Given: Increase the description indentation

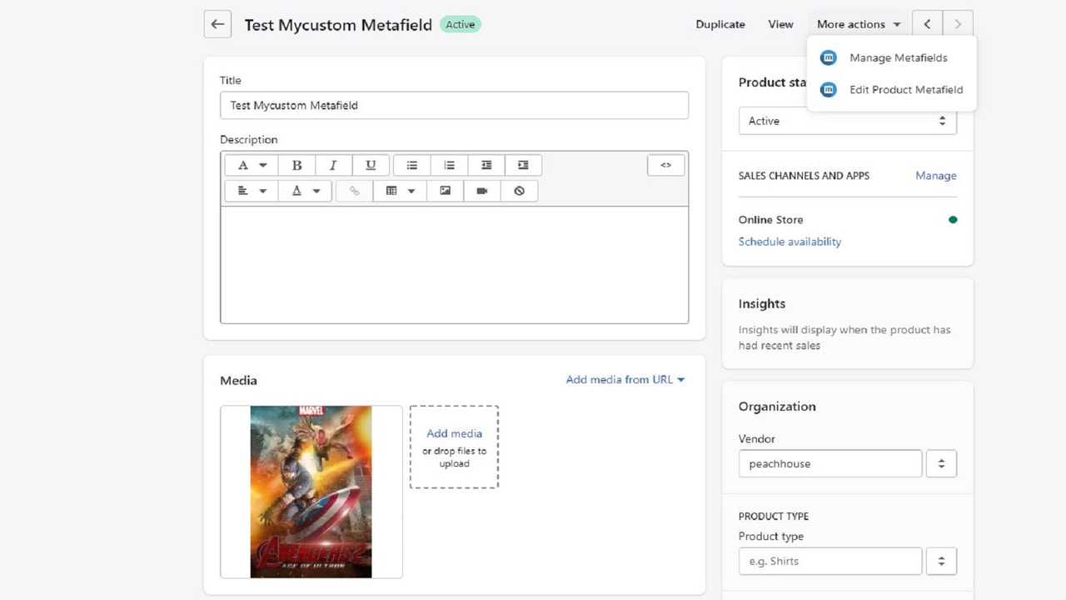Looking at the screenshot, I should pos(523,165).
